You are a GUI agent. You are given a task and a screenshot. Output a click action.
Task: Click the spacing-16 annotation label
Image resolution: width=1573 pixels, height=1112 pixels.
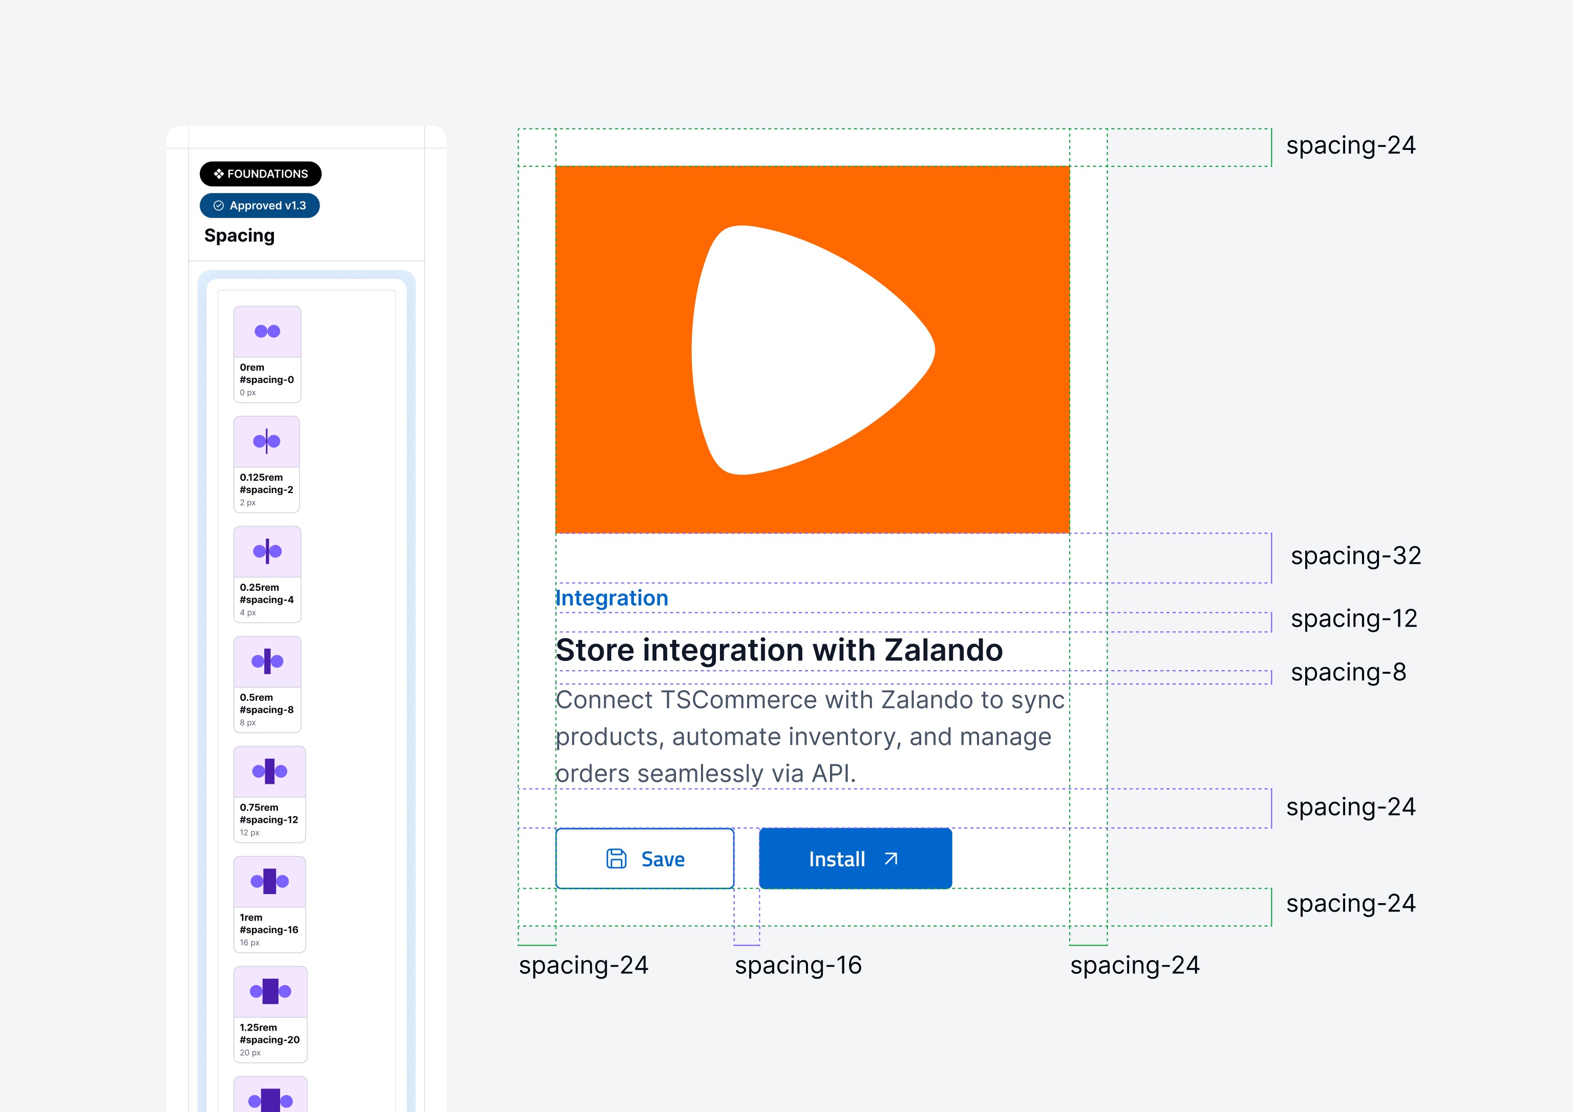[x=798, y=966]
